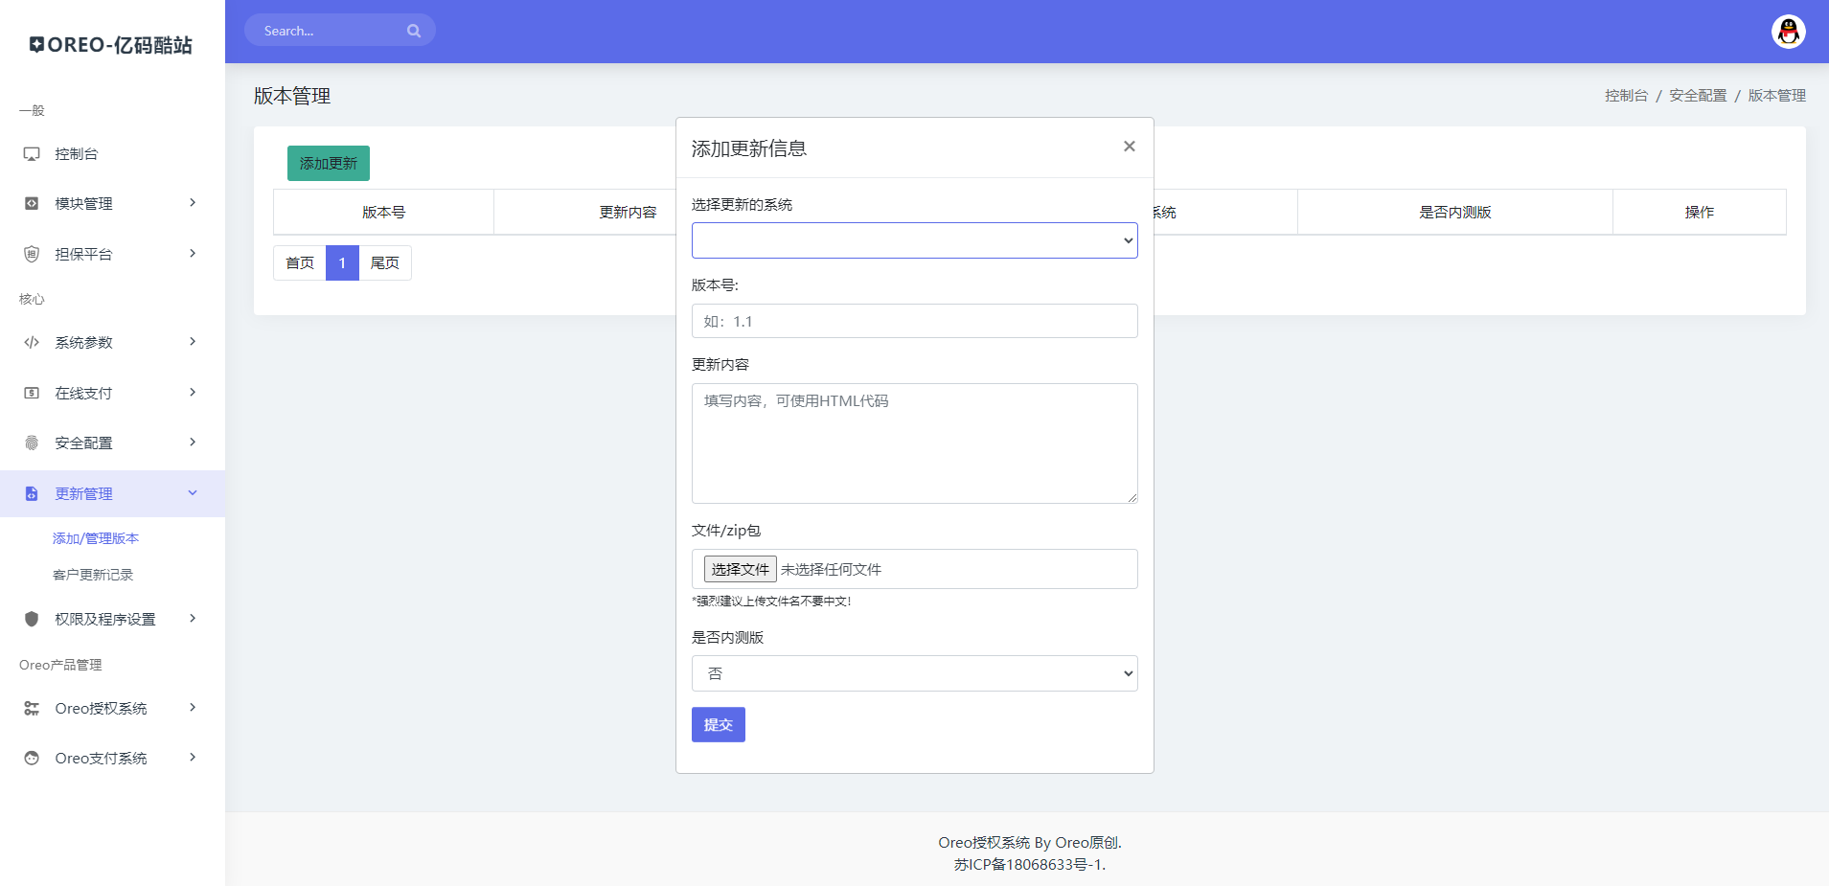Click the search magnifier icon
The image size is (1829, 886).
(414, 31)
